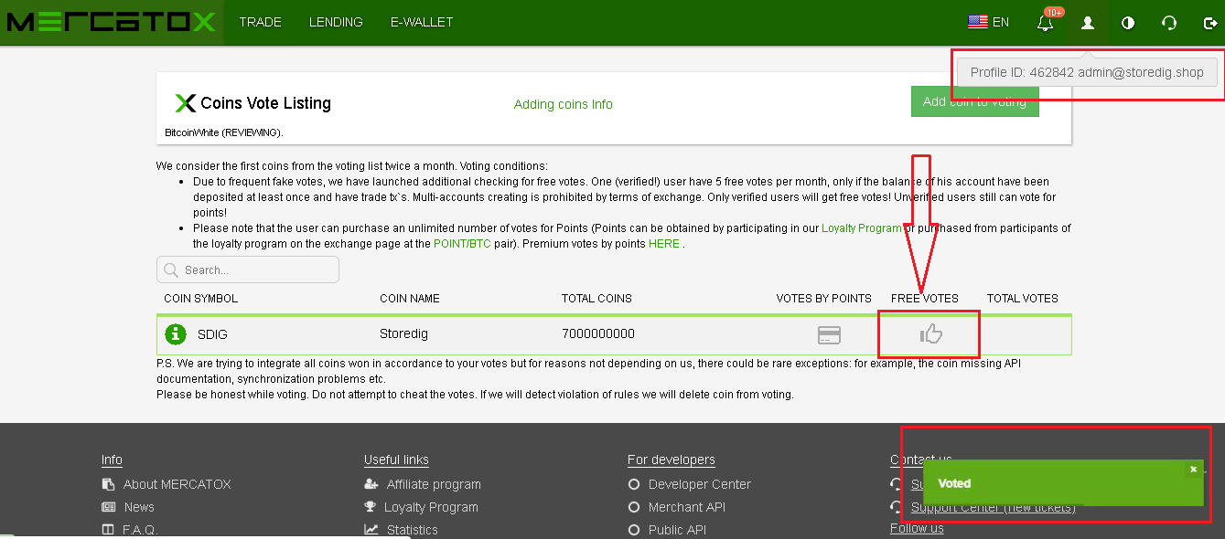Sort by COIN SYMBOL column
Screen dimensions: 1225x539
(201, 299)
